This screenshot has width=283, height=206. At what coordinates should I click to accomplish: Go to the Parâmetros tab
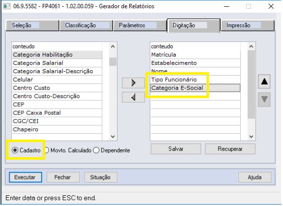[140, 25]
